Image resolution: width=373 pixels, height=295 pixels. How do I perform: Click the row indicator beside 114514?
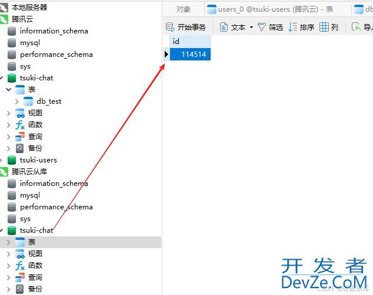[x=166, y=55]
